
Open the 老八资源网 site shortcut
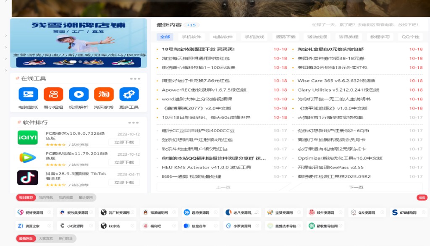(242, 212)
